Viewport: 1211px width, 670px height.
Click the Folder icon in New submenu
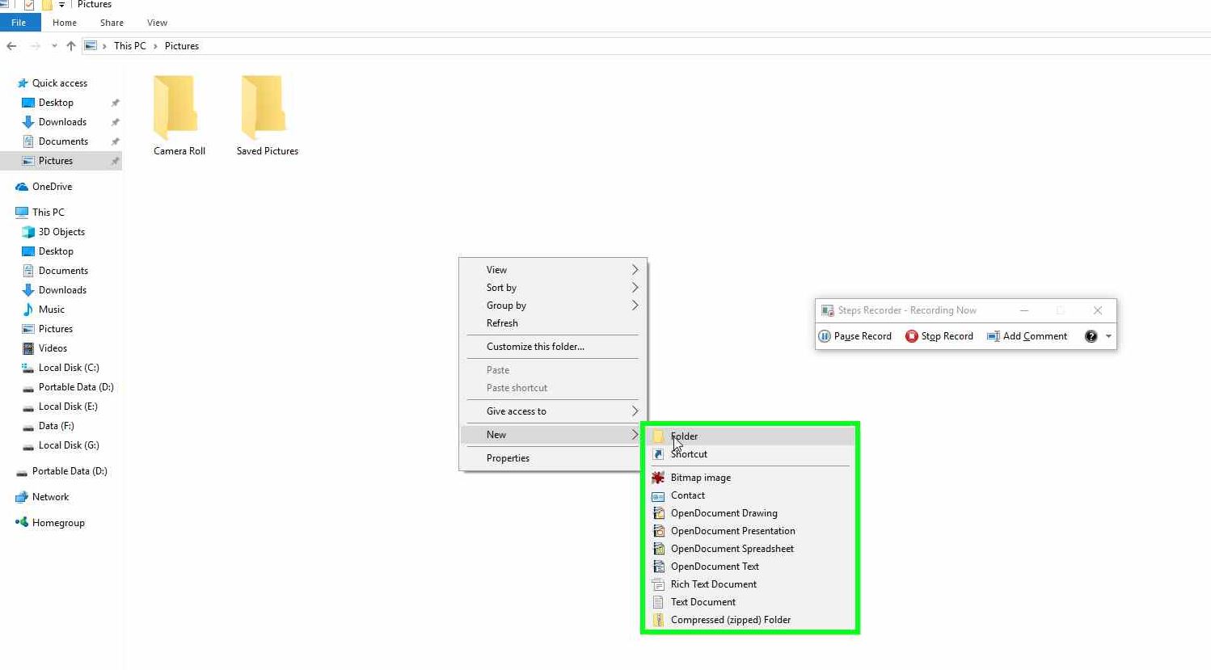coord(658,436)
